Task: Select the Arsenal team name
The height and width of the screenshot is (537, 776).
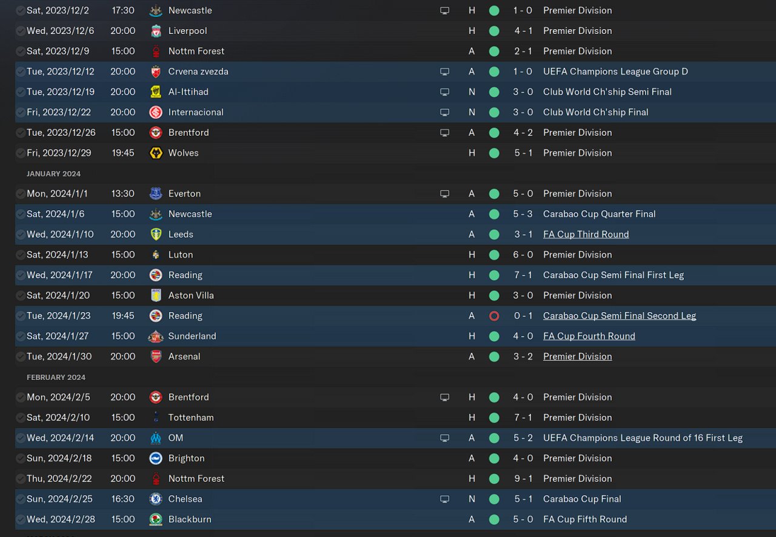Action: pyautogui.click(x=184, y=356)
